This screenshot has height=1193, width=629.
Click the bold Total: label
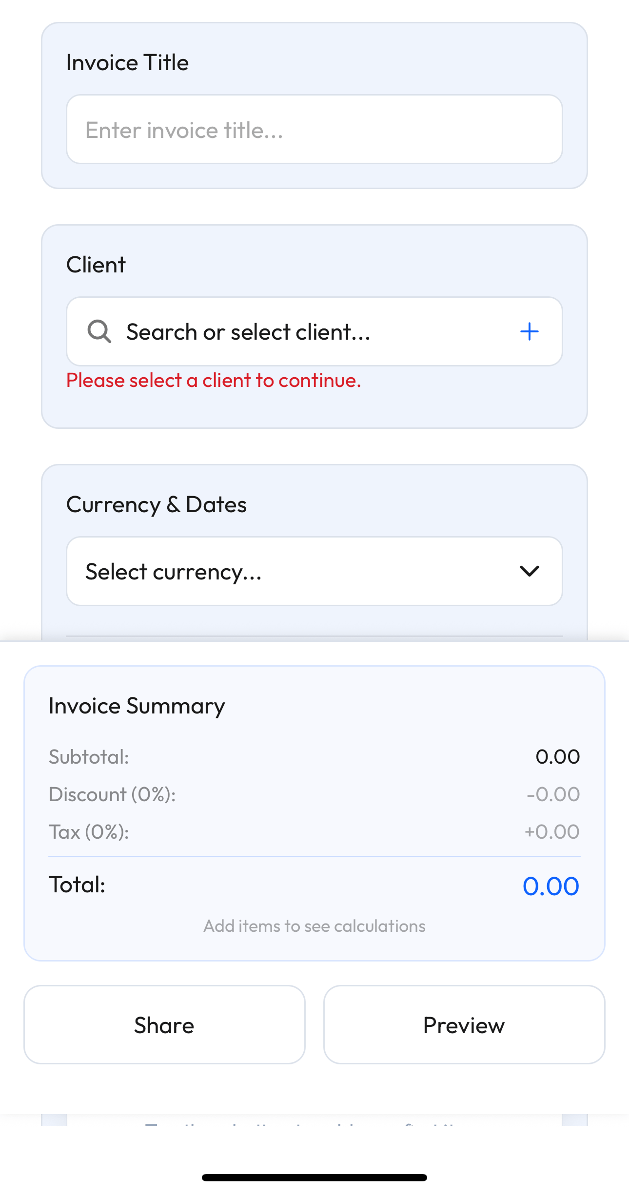(77, 885)
